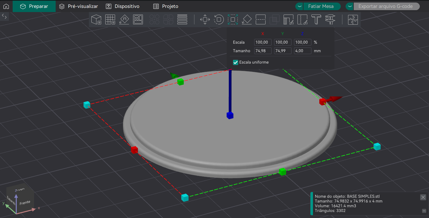Image resolution: width=429 pixels, height=218 pixels.
Task: Click the red X column header
Action: click(263, 34)
